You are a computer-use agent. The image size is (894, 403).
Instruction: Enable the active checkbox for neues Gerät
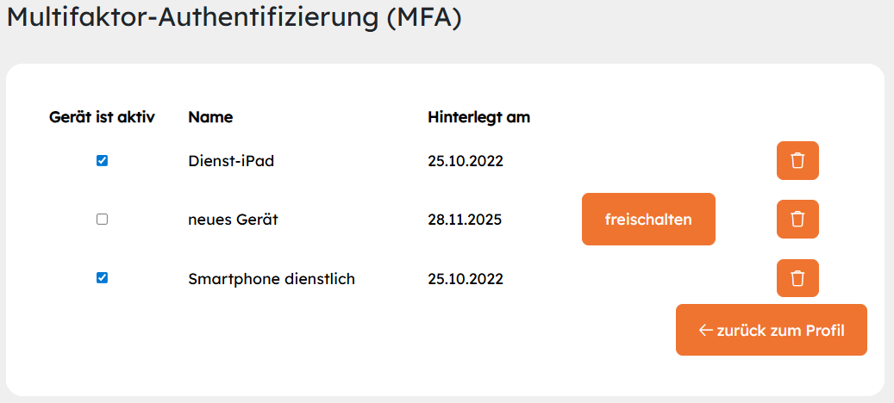coord(102,220)
